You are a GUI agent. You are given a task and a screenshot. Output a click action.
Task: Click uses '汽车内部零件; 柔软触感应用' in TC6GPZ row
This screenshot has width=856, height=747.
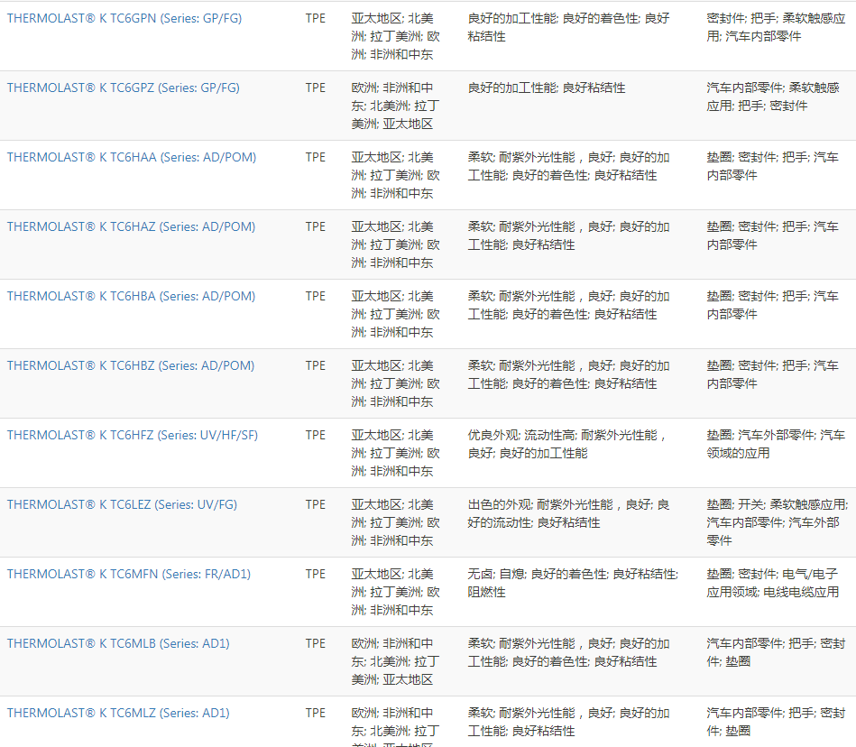773,97
